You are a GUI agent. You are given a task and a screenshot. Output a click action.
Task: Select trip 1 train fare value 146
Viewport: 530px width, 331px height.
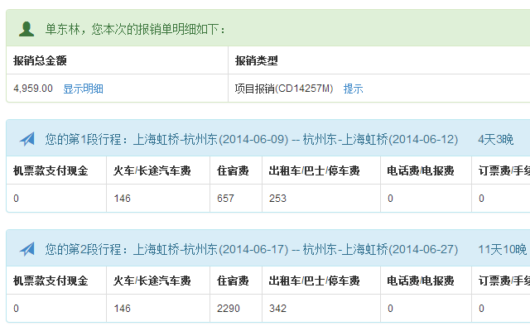point(123,199)
